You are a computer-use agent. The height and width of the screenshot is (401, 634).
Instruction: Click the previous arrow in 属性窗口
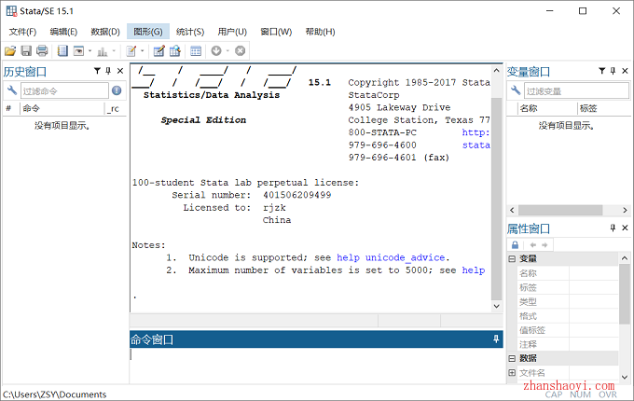tap(533, 245)
